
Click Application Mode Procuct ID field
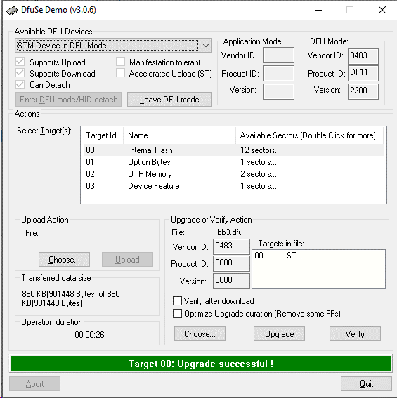point(279,74)
